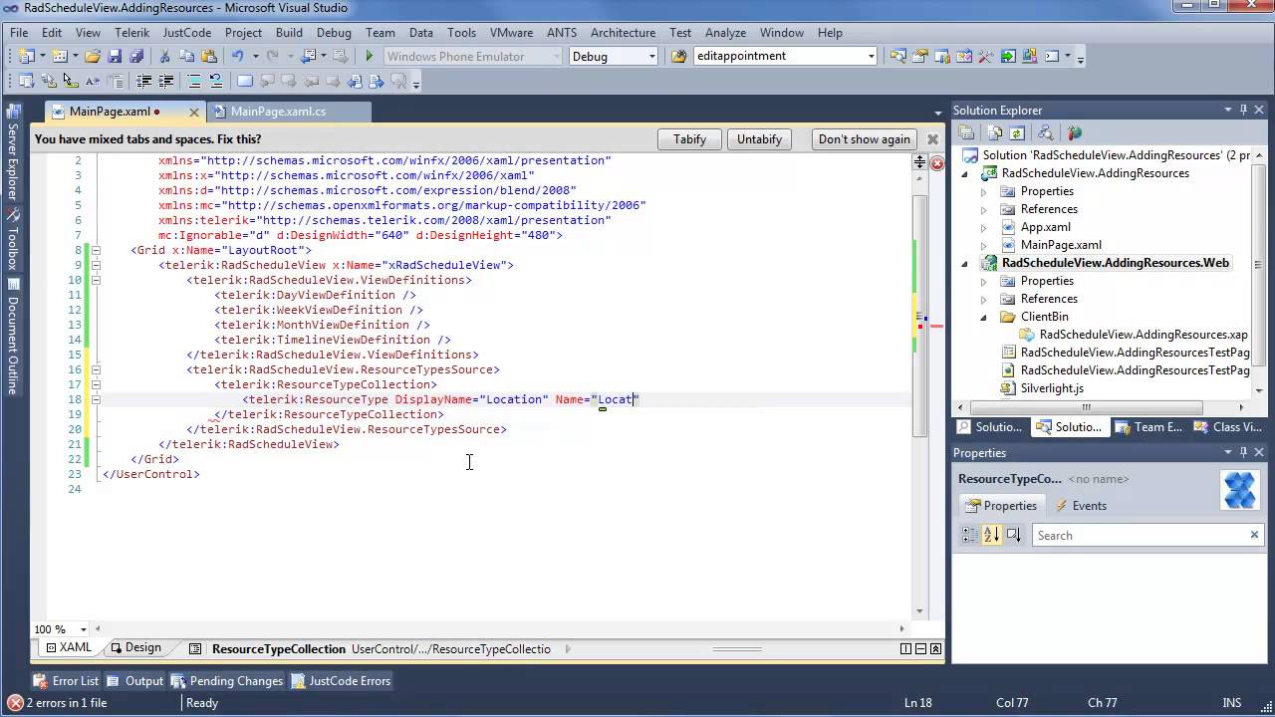Collapse the ResourceTypesSource code region
This screenshot has height=717, width=1275.
(97, 369)
